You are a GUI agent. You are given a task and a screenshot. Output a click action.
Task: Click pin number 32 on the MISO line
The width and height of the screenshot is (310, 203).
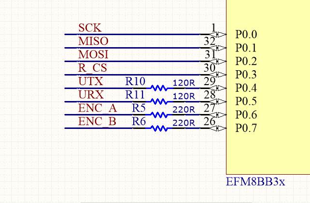point(209,41)
